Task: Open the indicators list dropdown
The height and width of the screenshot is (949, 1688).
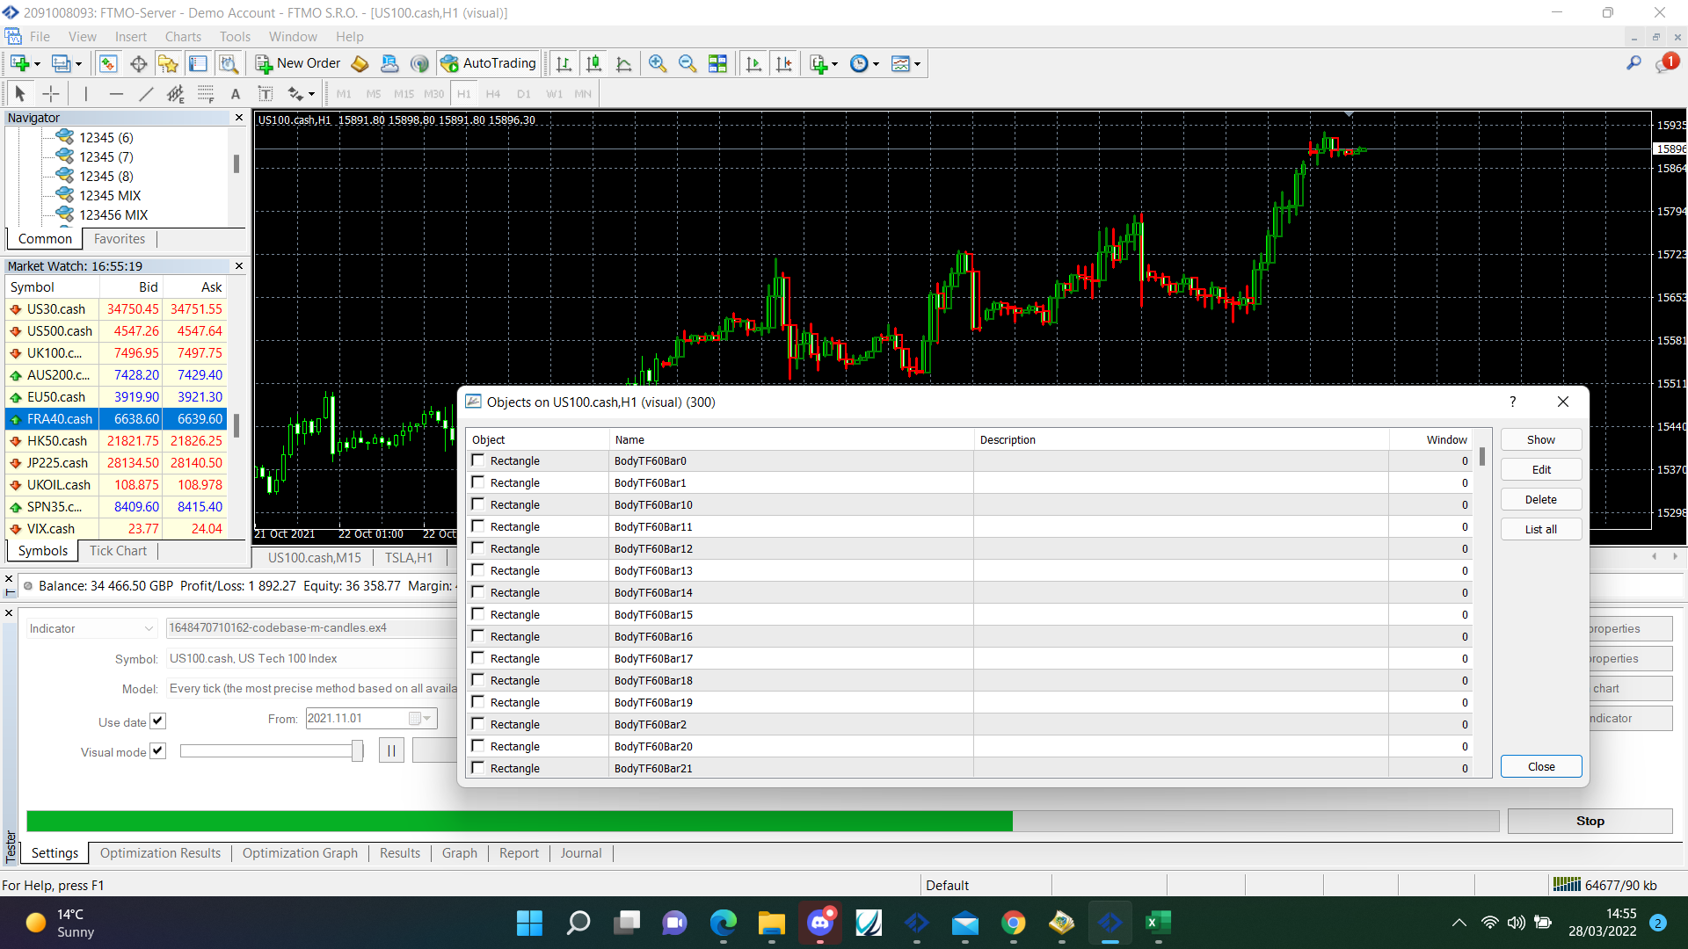Action: pyautogui.click(x=824, y=63)
